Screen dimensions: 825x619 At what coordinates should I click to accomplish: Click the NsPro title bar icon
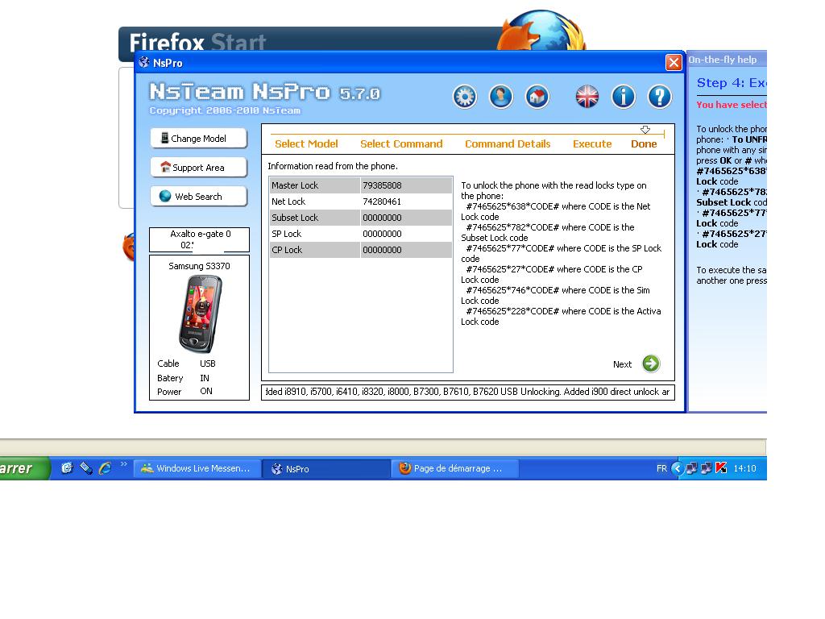click(x=144, y=63)
